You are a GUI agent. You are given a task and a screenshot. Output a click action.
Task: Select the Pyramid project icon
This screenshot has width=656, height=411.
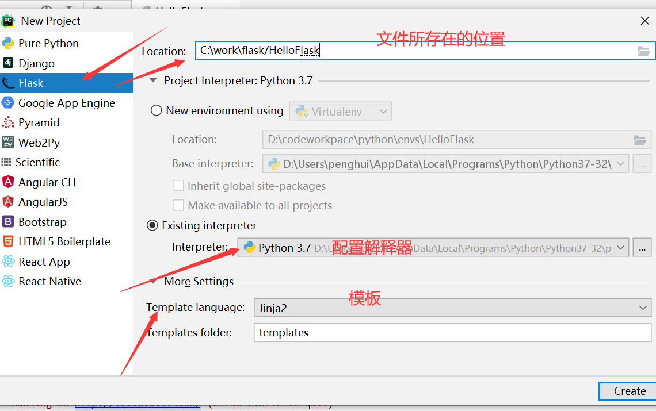point(8,122)
